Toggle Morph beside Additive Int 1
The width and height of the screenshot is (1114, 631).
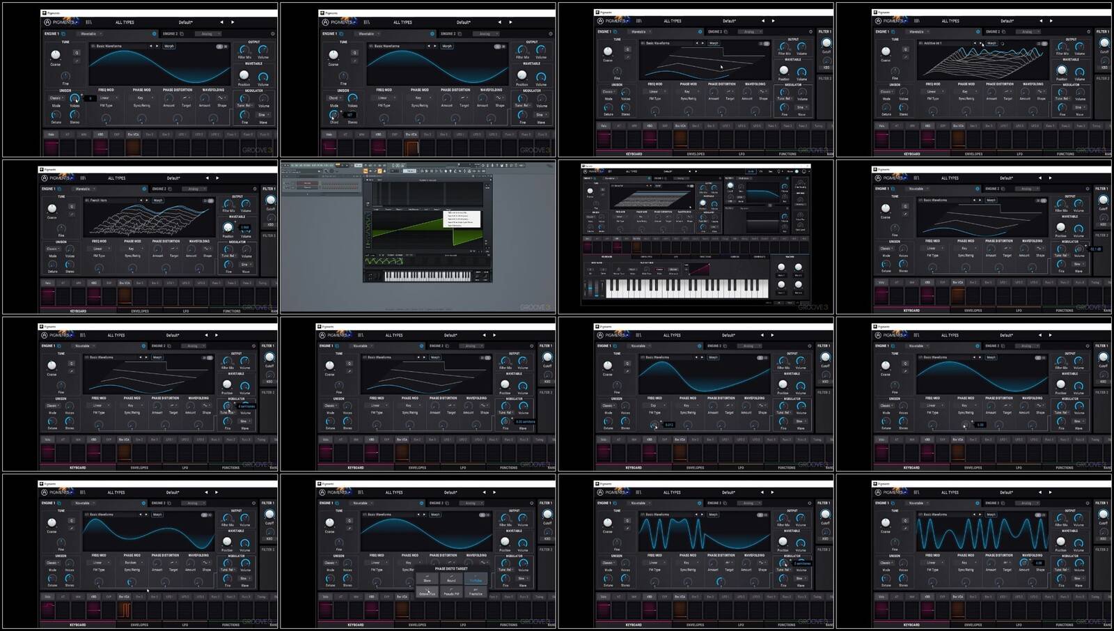coord(991,43)
